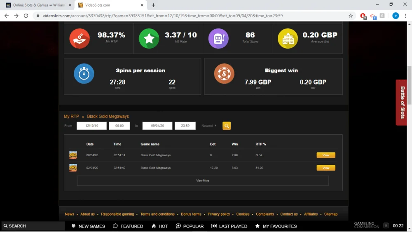Open the Privacy policy footer link
The width and height of the screenshot is (412, 232).
click(x=219, y=214)
